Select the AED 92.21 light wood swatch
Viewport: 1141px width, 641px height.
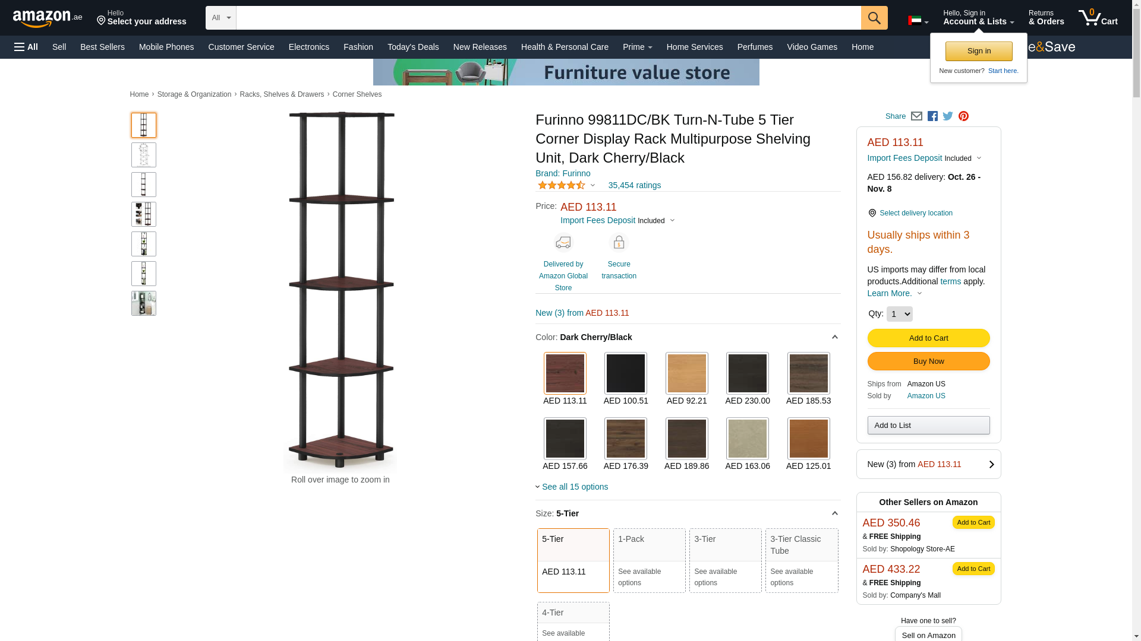coord(686,374)
